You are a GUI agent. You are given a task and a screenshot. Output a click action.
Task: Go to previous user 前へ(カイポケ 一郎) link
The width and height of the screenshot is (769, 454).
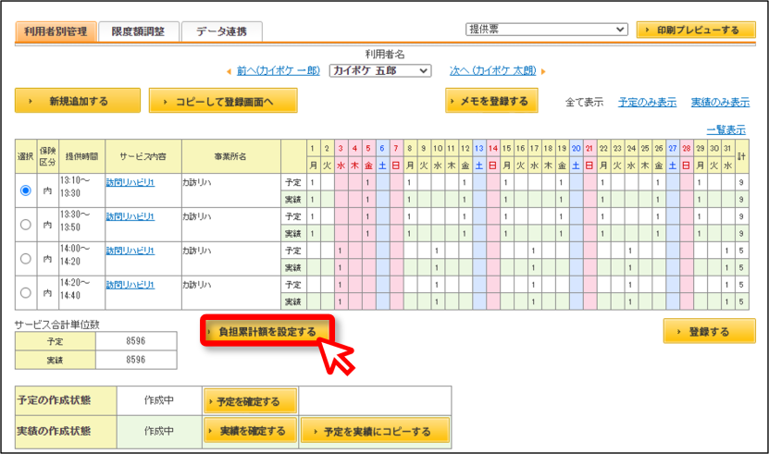[278, 70]
